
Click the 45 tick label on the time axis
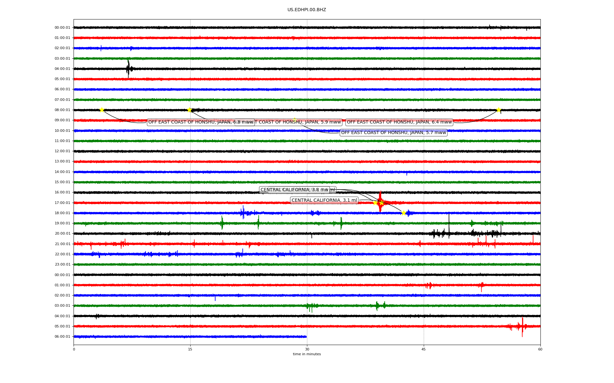424,349
